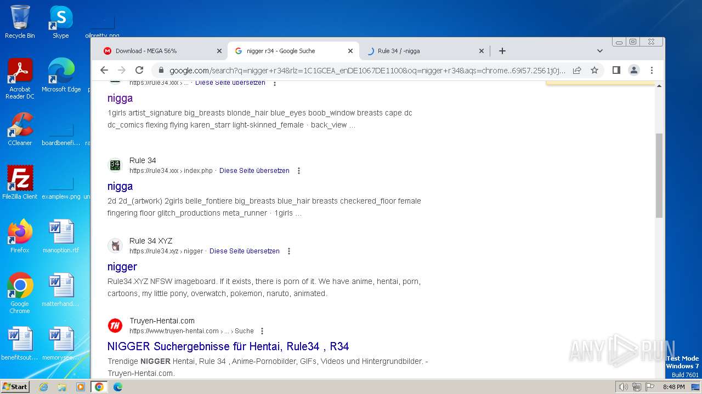The image size is (702, 394).
Task: Select the Microsoft Edge desktop shortcut
Action: (61, 76)
